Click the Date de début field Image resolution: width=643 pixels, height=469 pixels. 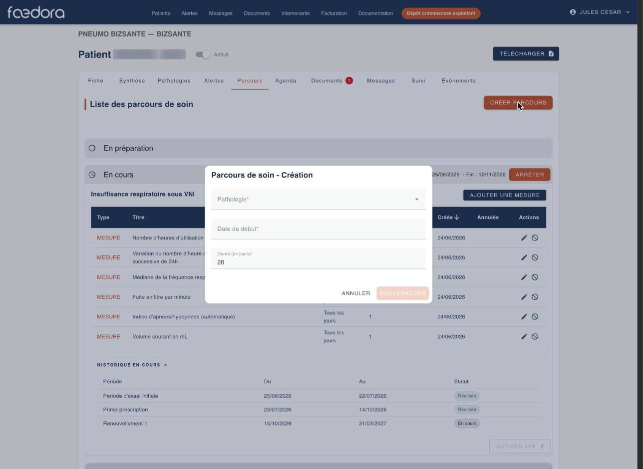(x=319, y=229)
